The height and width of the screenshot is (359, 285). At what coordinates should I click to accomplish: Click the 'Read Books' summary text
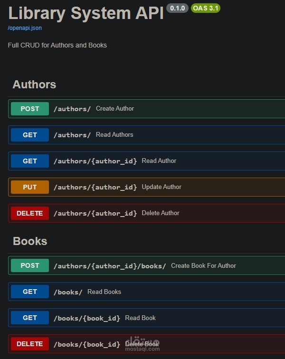coord(104,292)
